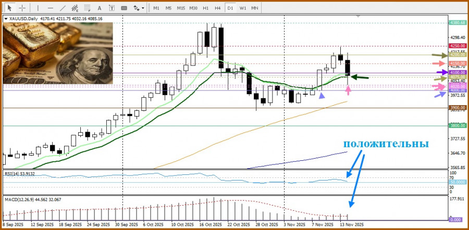469x230 pixels.
Task: Select the trendline drawing tool
Action: tap(63, 8)
